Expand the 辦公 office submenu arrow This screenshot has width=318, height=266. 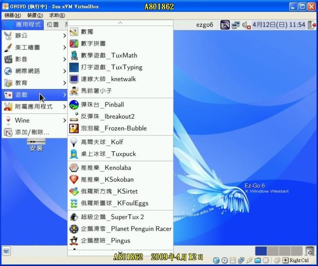pyautogui.click(x=64, y=36)
